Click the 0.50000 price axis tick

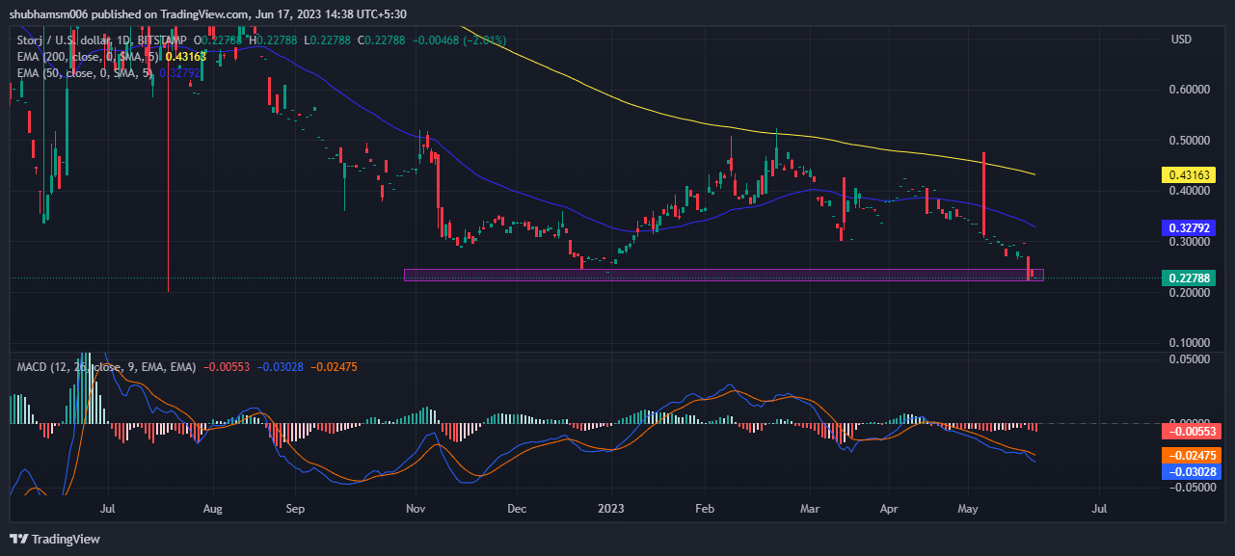pyautogui.click(x=1190, y=141)
